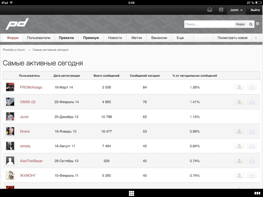Open the Форум search scope selector

click(x=240, y=24)
